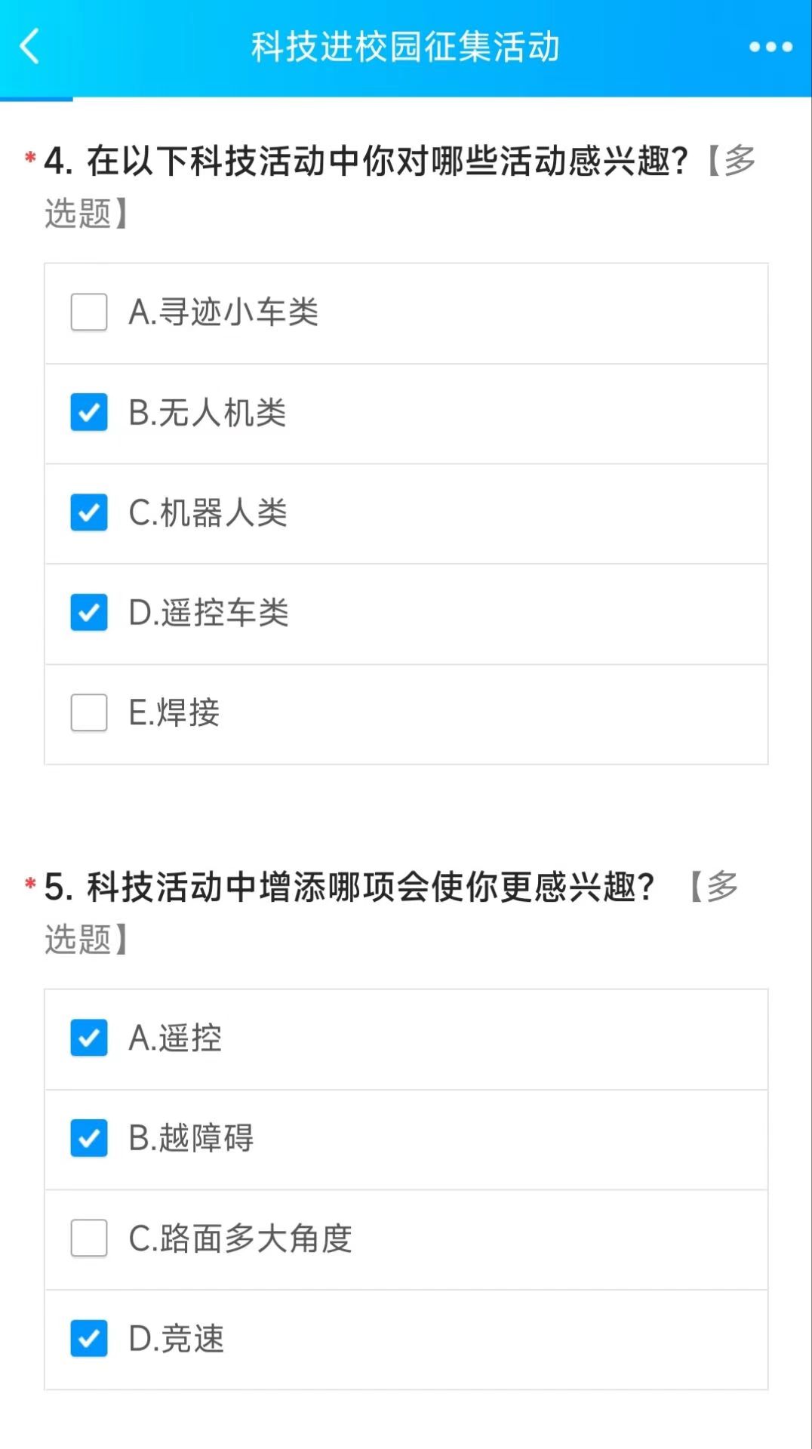
Task: Uncheck the D.竞速 checkbox
Action: [x=89, y=1339]
